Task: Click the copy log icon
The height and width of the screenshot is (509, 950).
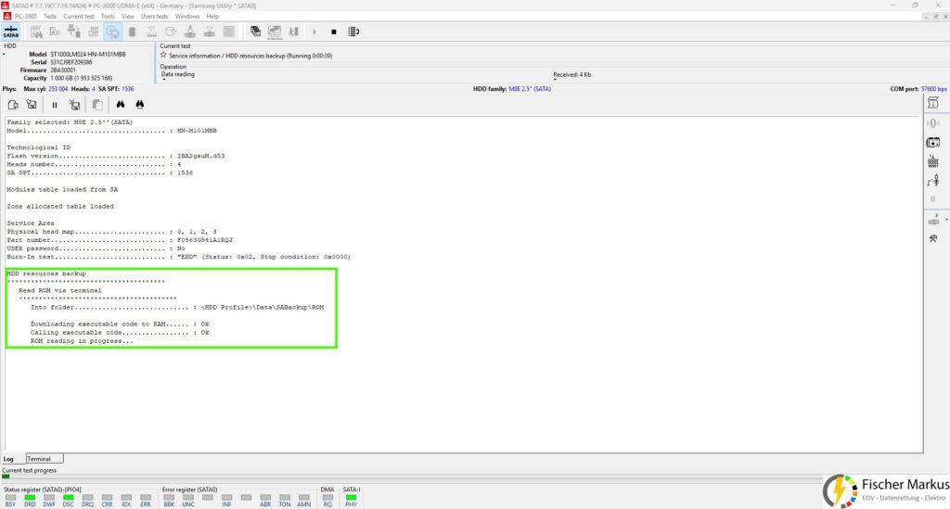Action: [x=97, y=105]
